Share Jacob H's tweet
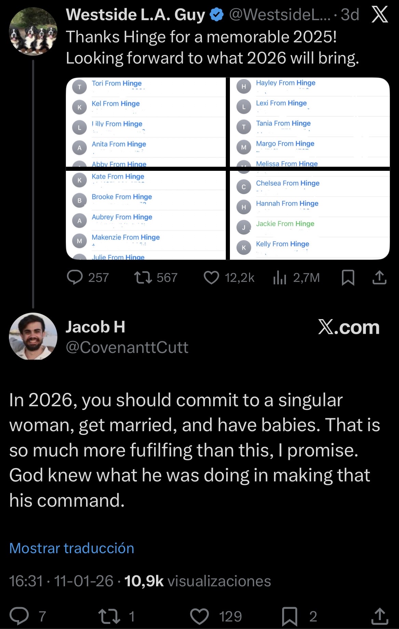The image size is (399, 629). pos(379,616)
